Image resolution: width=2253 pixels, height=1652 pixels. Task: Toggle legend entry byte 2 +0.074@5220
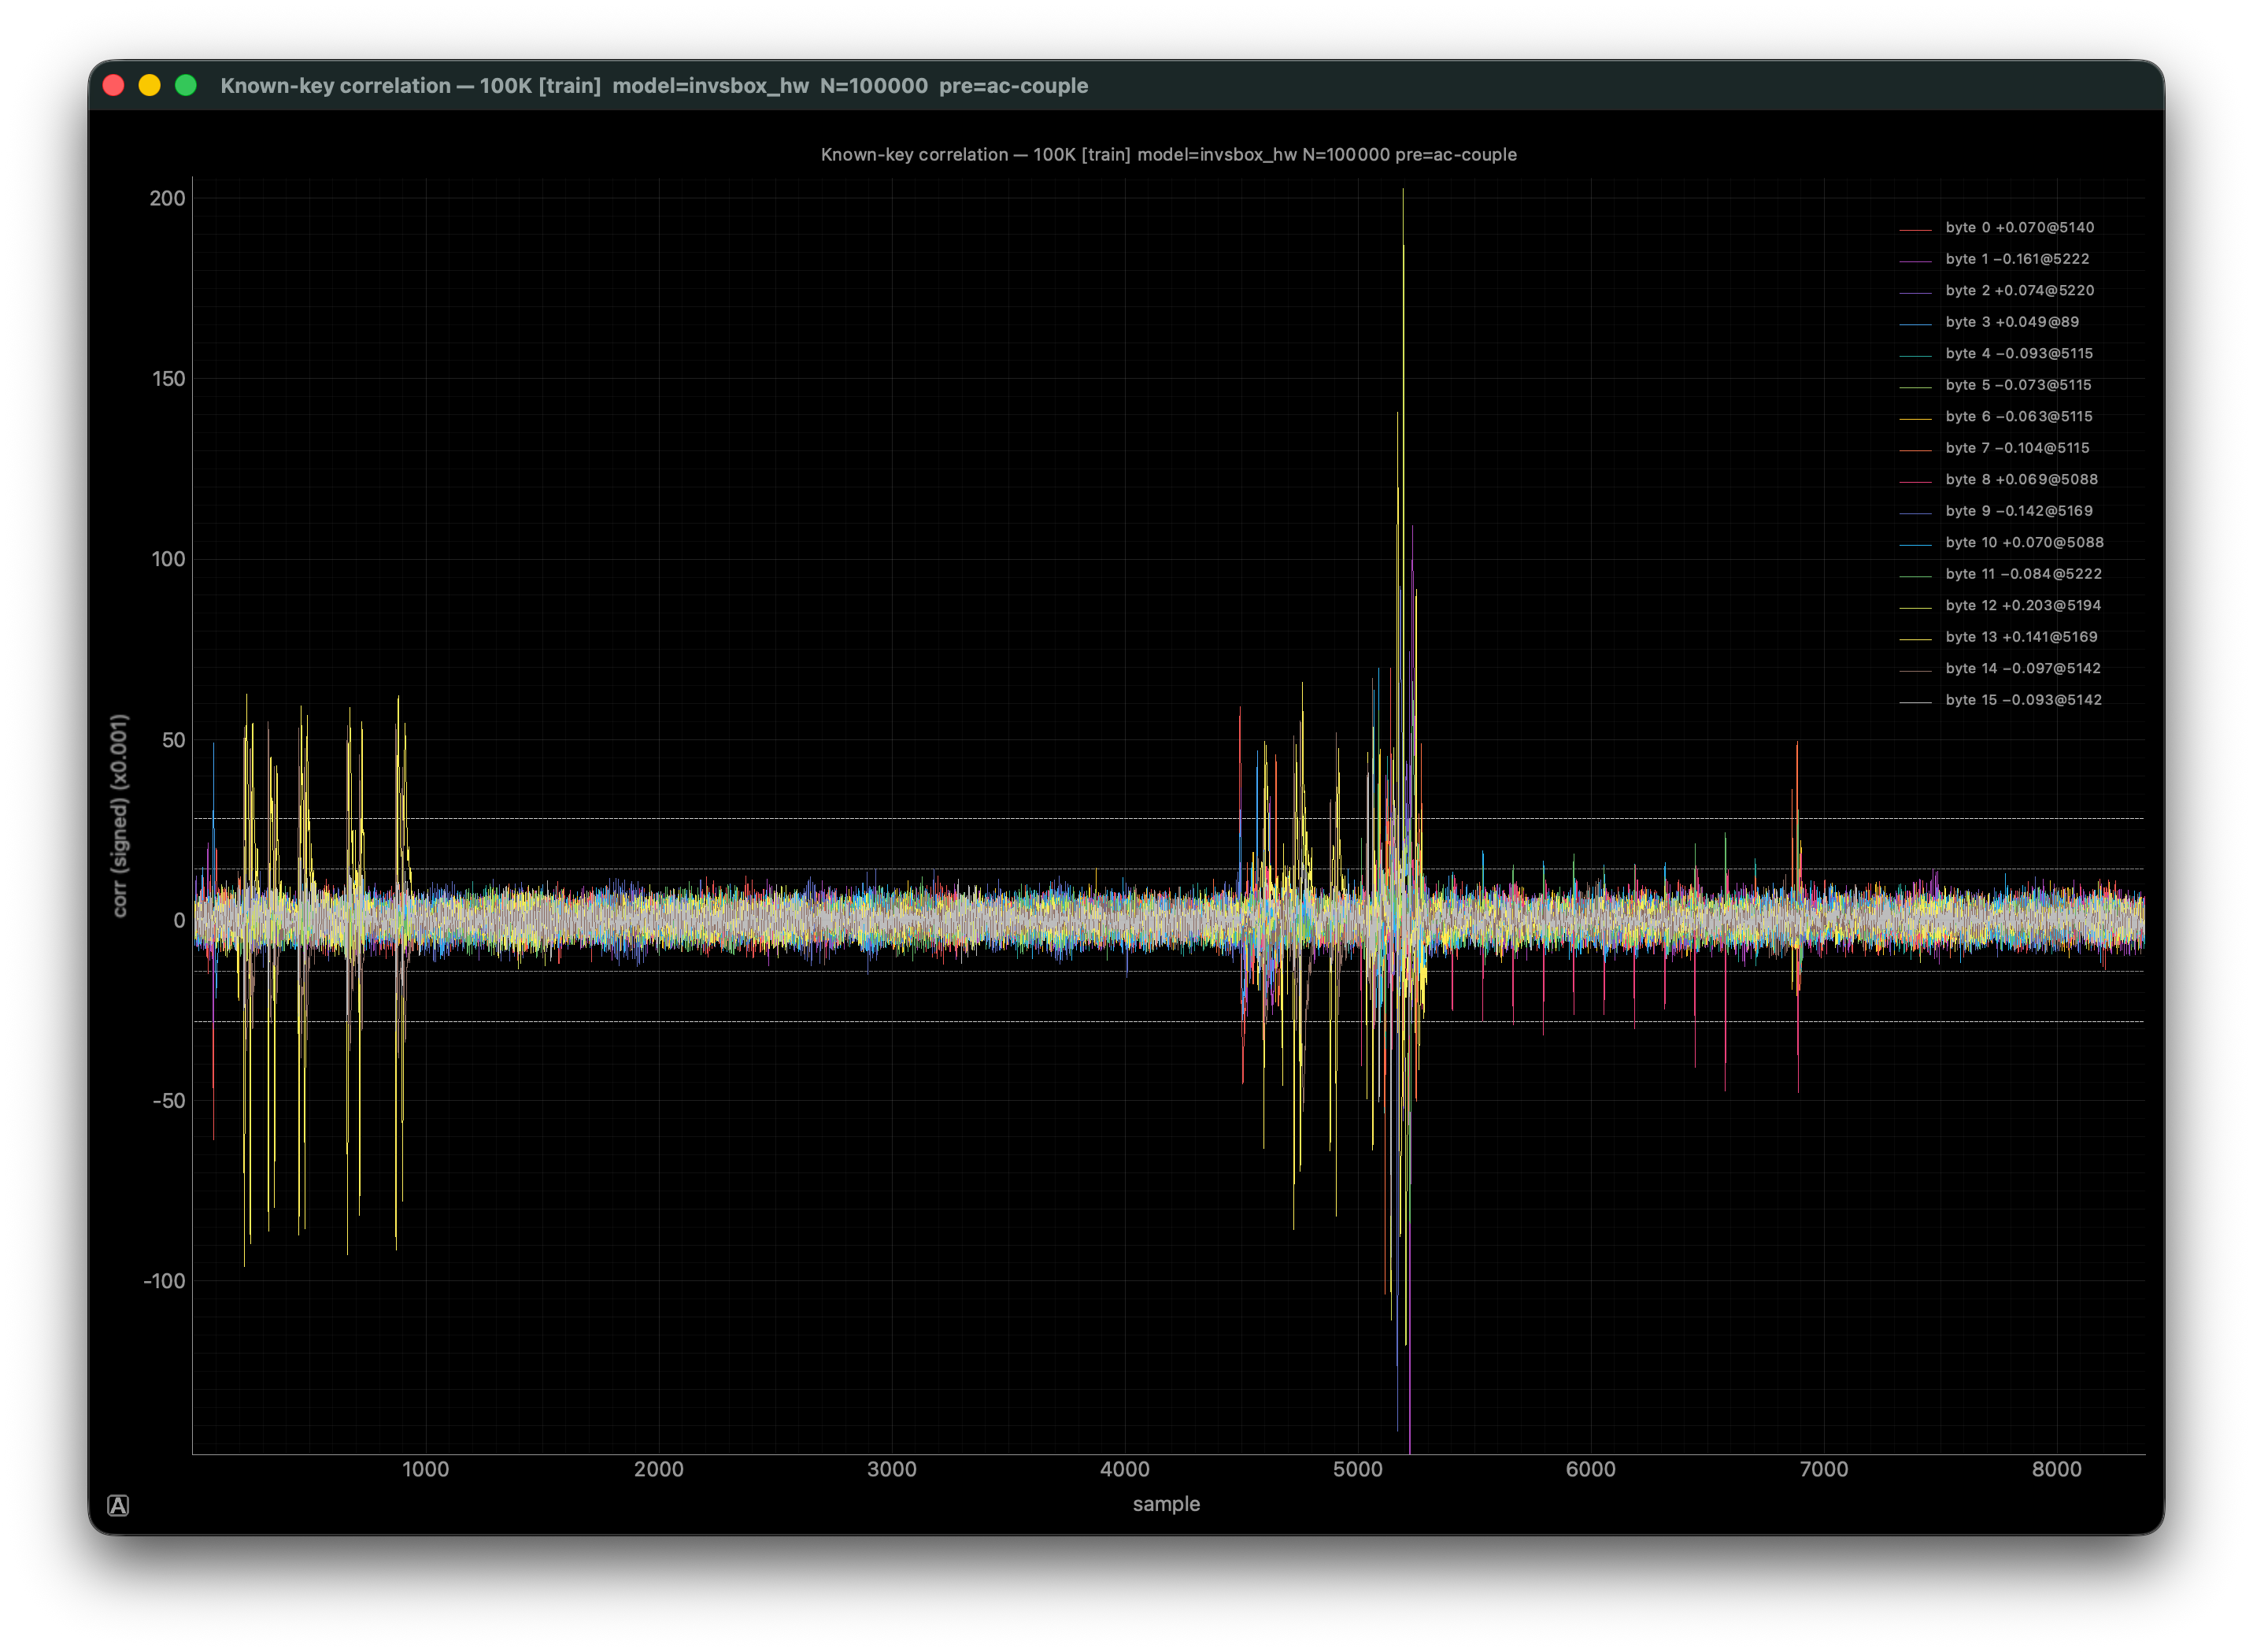click(x=1996, y=291)
